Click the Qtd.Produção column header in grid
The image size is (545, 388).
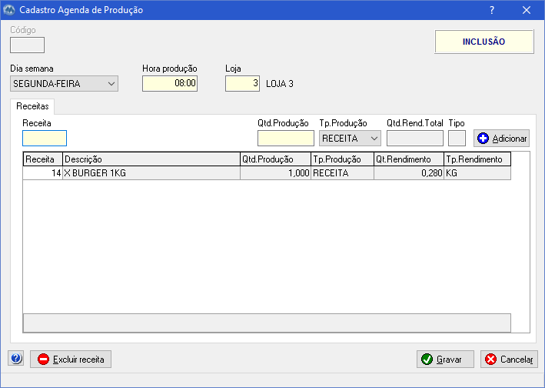[x=275, y=159]
